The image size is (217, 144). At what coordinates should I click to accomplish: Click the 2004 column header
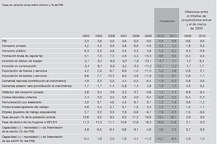(86, 36)
